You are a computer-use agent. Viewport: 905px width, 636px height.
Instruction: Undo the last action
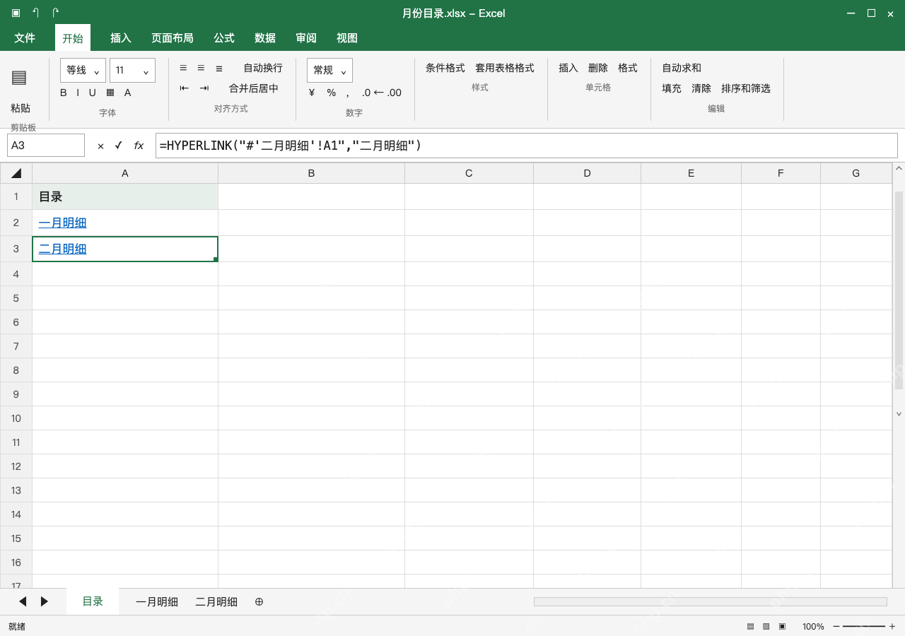(36, 13)
